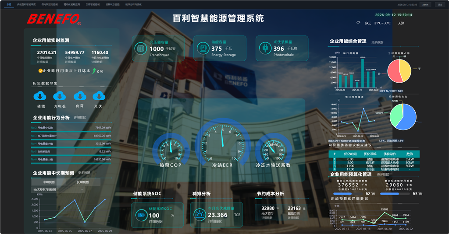Open 详细数据 under 本月光伏减排量

(215, 221)
